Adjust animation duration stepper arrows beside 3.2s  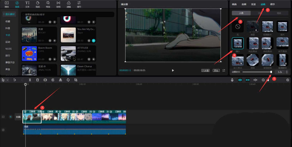[287, 72]
